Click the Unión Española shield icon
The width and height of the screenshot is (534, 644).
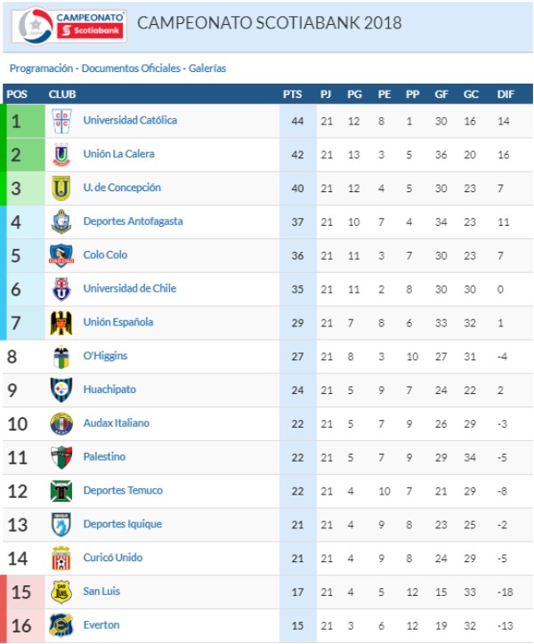[61, 323]
